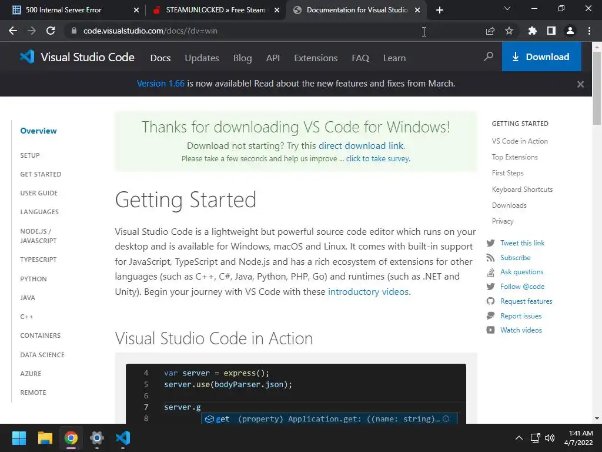Open a new tab with the plus button

(440, 10)
